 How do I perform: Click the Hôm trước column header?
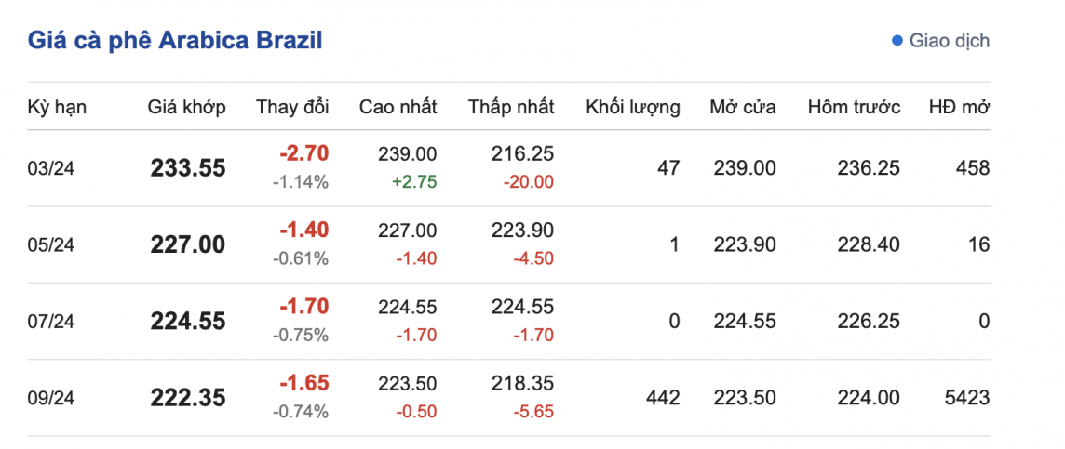(x=855, y=107)
